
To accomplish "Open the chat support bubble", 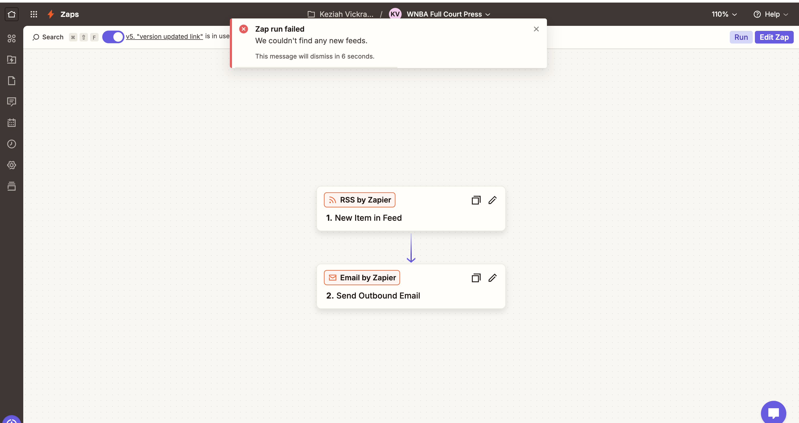I will tap(773, 413).
